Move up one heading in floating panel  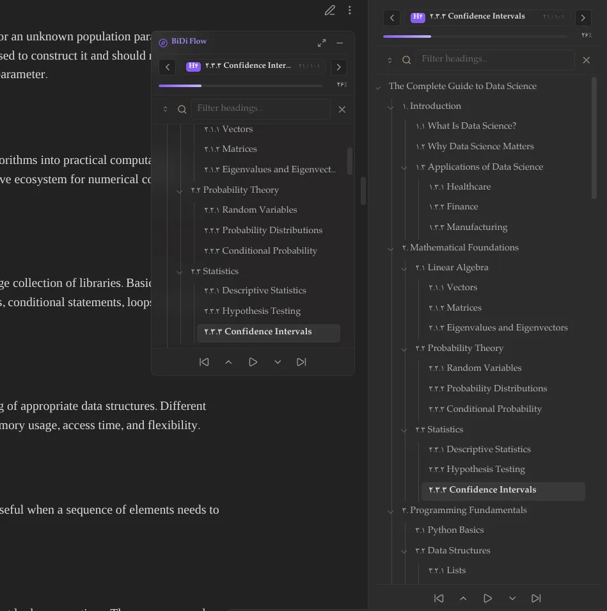(x=229, y=362)
